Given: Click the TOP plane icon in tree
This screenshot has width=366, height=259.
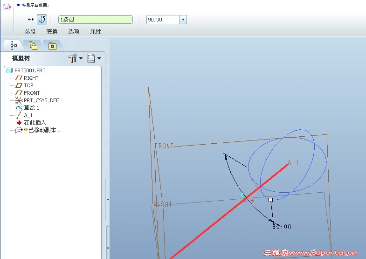Looking at the screenshot, I should tap(19, 85).
